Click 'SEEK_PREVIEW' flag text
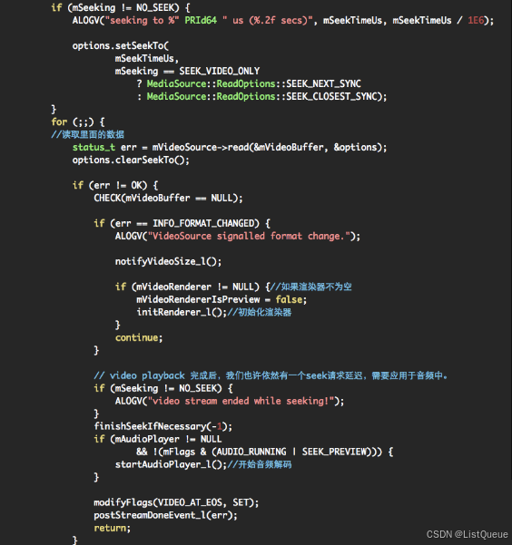The width and height of the screenshot is (512, 545). pos(334,452)
